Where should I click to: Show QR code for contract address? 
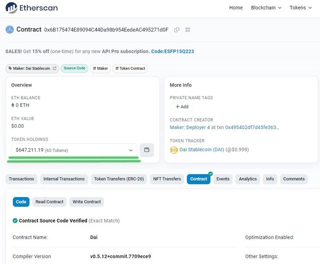[x=188, y=30]
